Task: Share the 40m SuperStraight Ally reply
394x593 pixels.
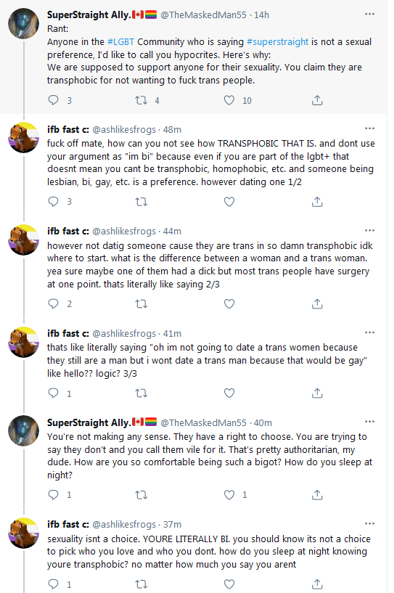Action: pyautogui.click(x=317, y=495)
